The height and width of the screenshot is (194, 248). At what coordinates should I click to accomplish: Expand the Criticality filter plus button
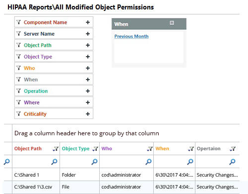[x=88, y=114]
